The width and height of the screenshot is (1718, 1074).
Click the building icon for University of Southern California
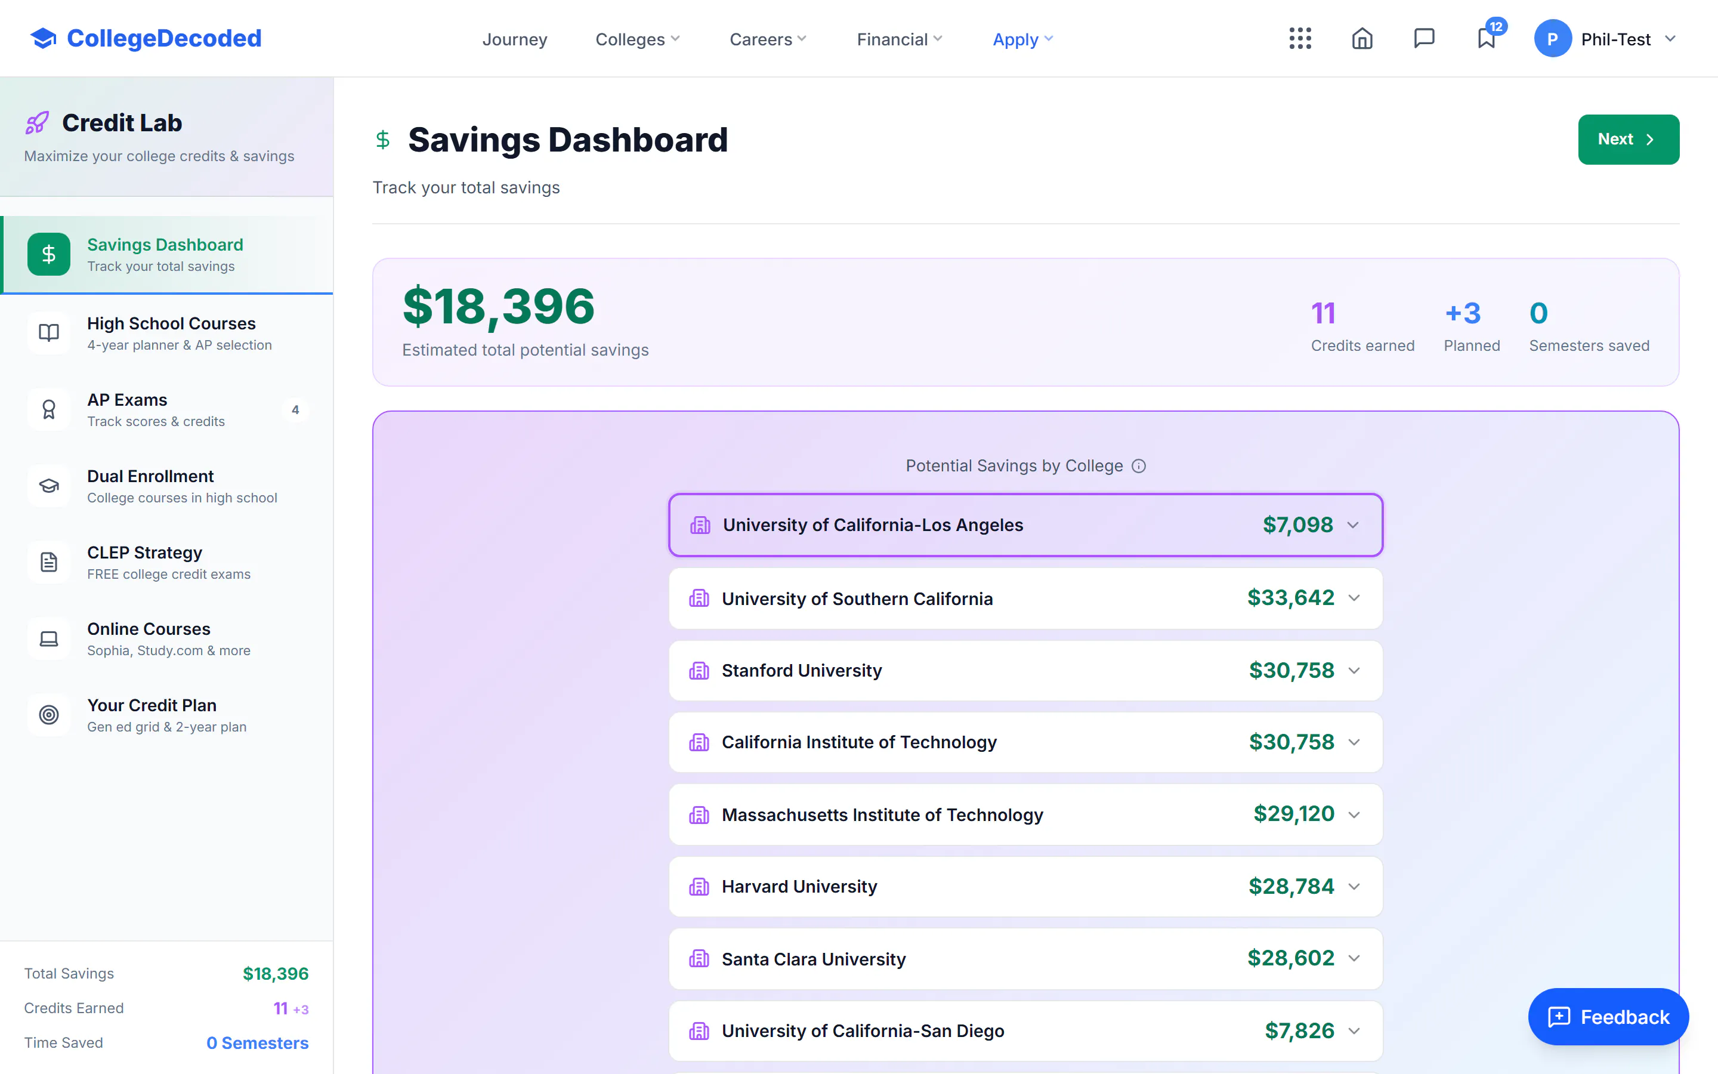click(x=699, y=598)
